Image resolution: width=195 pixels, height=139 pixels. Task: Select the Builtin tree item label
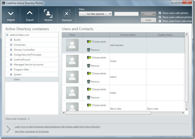click(17, 40)
